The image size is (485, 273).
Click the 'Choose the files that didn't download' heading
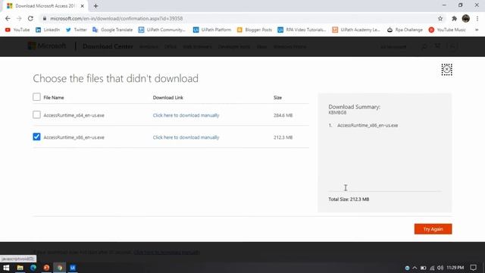pyautogui.click(x=116, y=79)
